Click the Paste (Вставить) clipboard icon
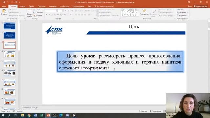210x118 pixels. point(4,11)
